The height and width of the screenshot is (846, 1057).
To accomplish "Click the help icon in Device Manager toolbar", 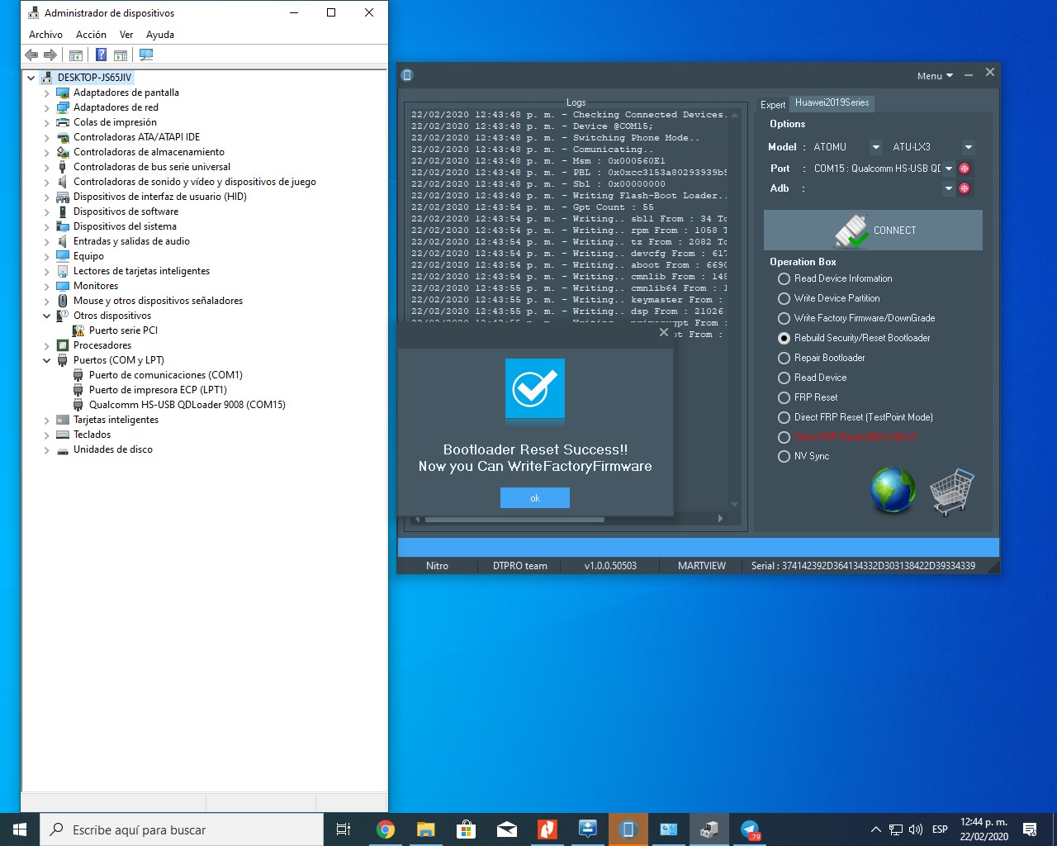I will pos(101,55).
